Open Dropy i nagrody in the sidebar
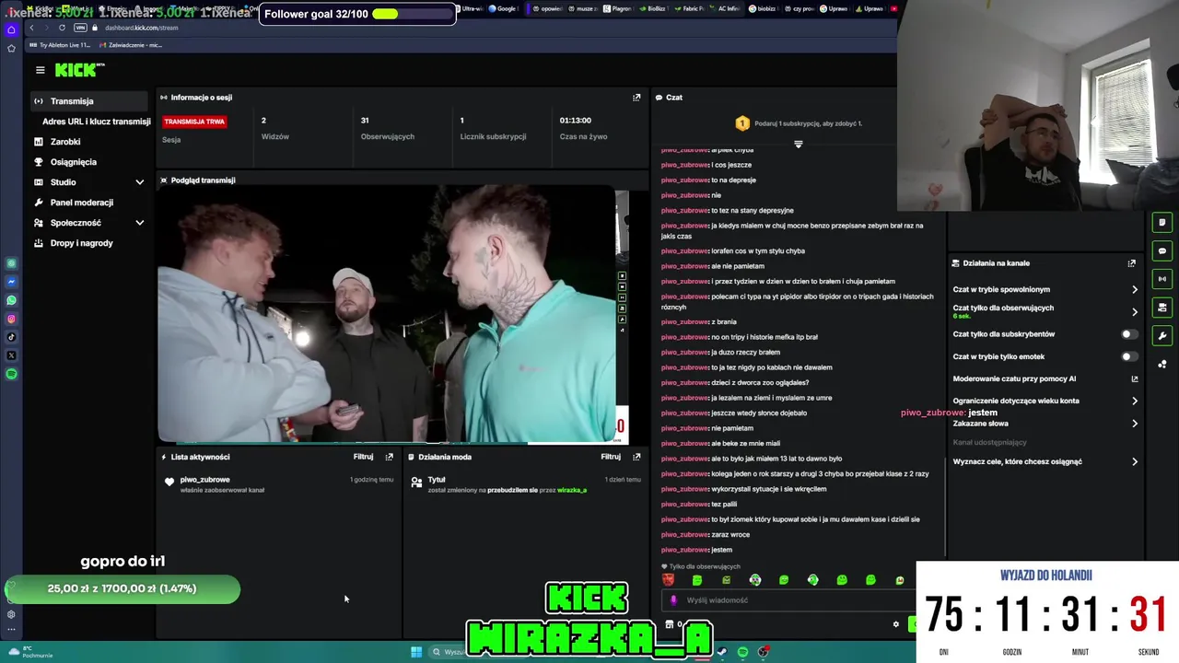The width and height of the screenshot is (1179, 663). click(x=81, y=243)
